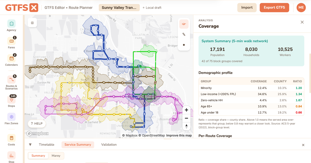Open the Agency section in sidebar
Viewport: 311px width, 163px height.
tap(11, 24)
